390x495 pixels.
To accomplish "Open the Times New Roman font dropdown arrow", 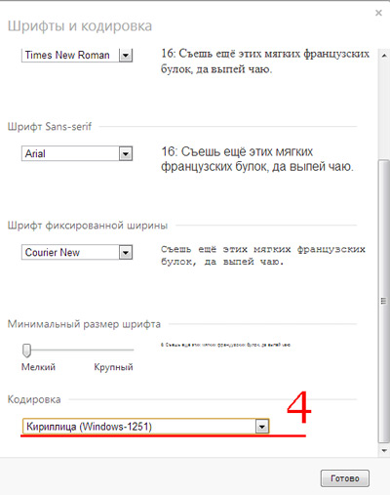I will (x=126, y=55).
